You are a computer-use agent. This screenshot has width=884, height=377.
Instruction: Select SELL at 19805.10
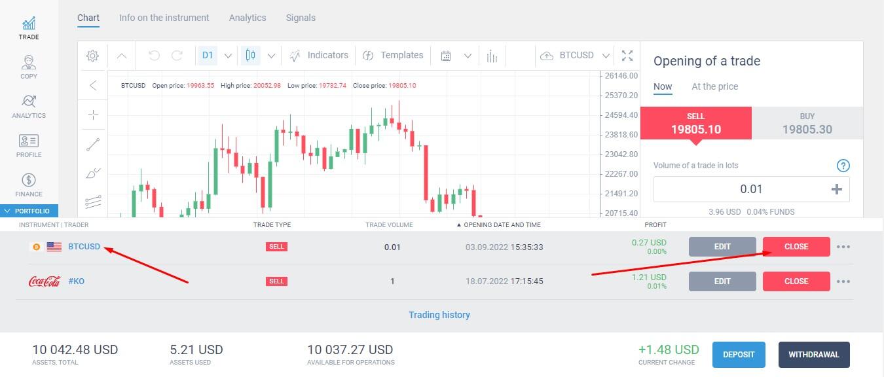(695, 123)
